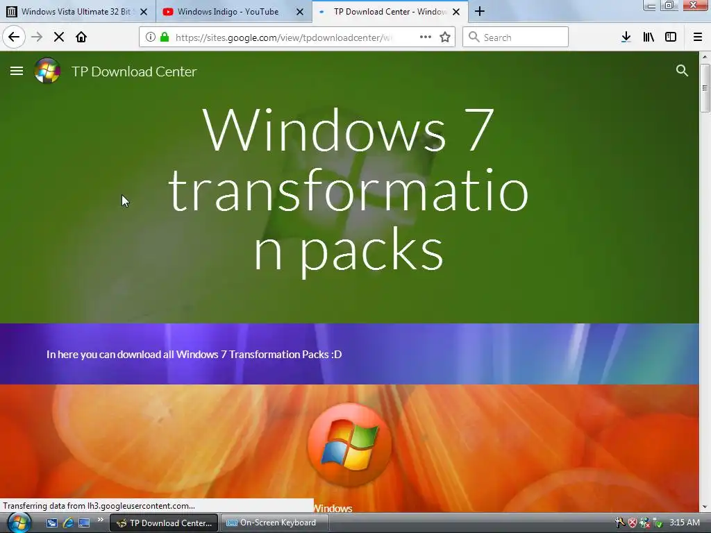Select TP Download Center taskbar button
The image size is (711, 533).
click(x=164, y=523)
